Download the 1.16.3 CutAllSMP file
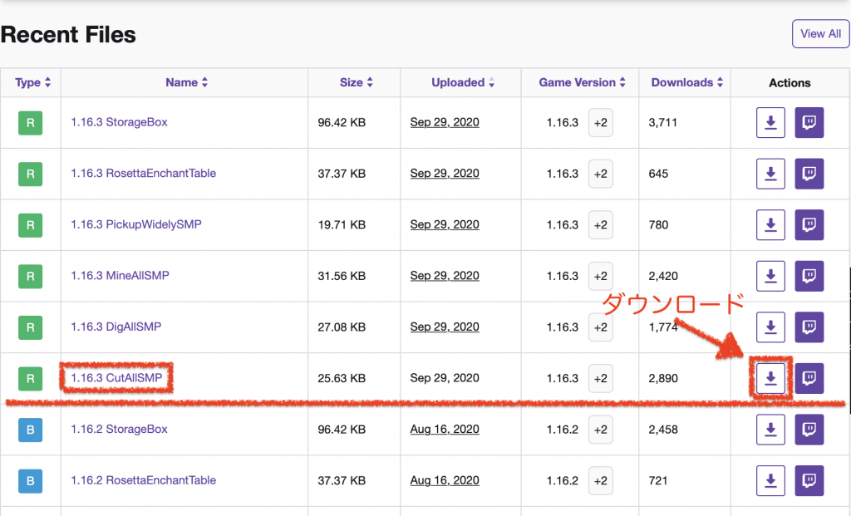This screenshot has width=851, height=516. pos(770,378)
